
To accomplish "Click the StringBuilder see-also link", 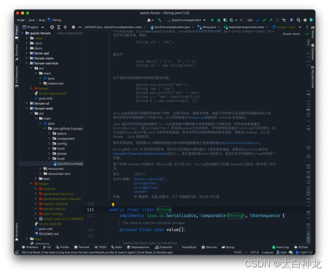I will click(x=146, y=188).
